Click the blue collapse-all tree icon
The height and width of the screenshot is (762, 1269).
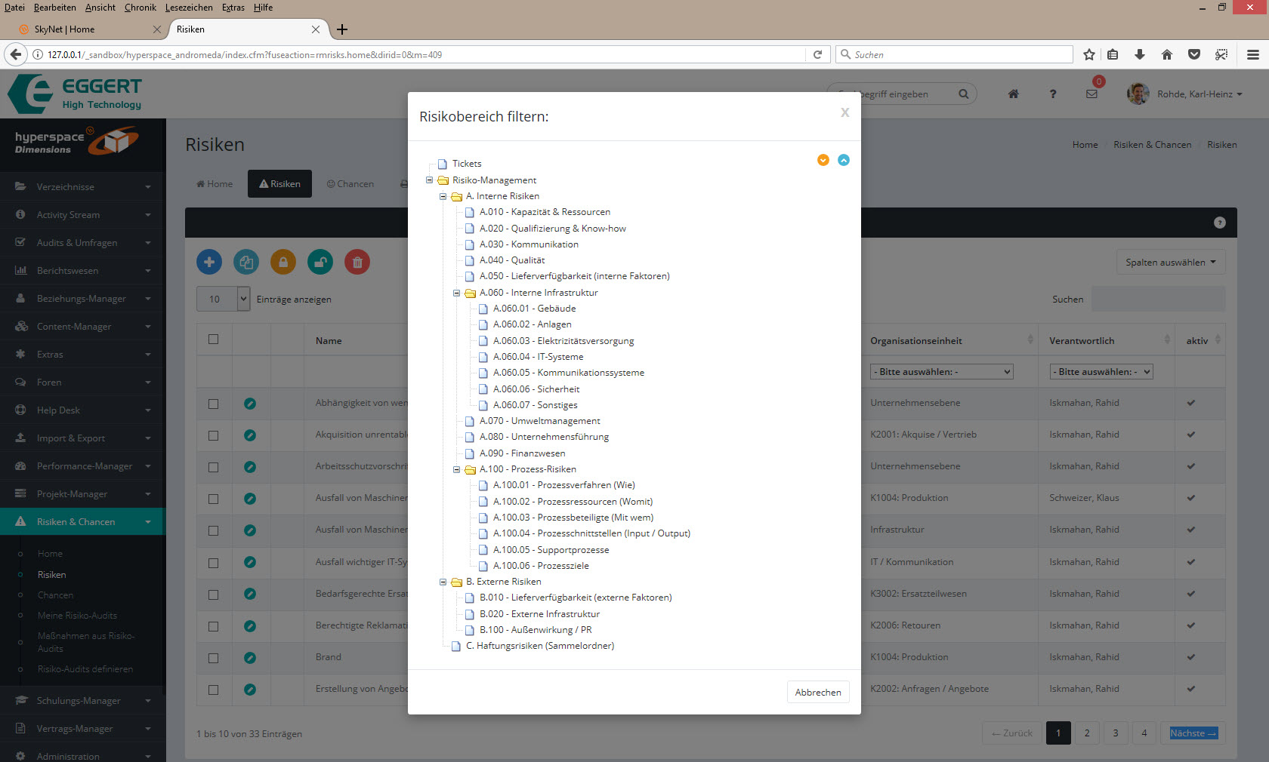pos(844,160)
